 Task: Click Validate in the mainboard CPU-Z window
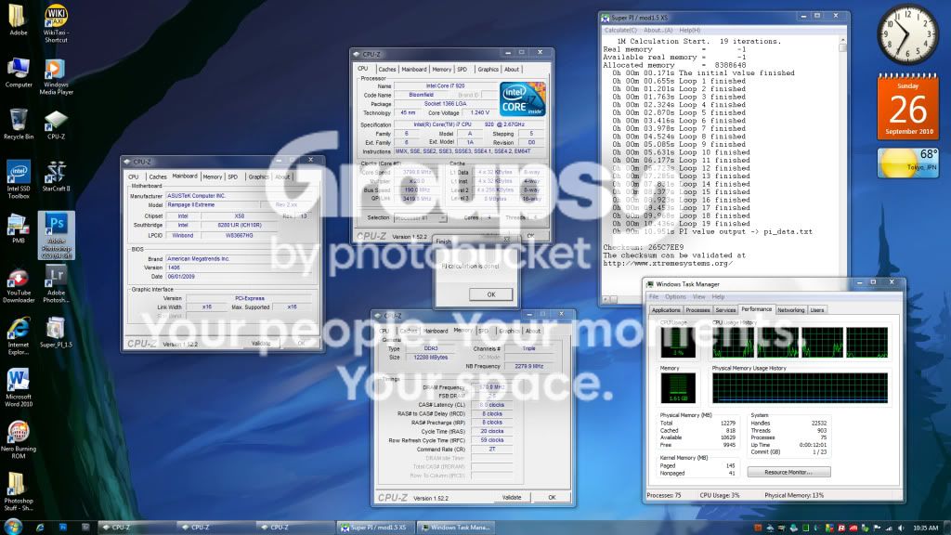pos(261,344)
